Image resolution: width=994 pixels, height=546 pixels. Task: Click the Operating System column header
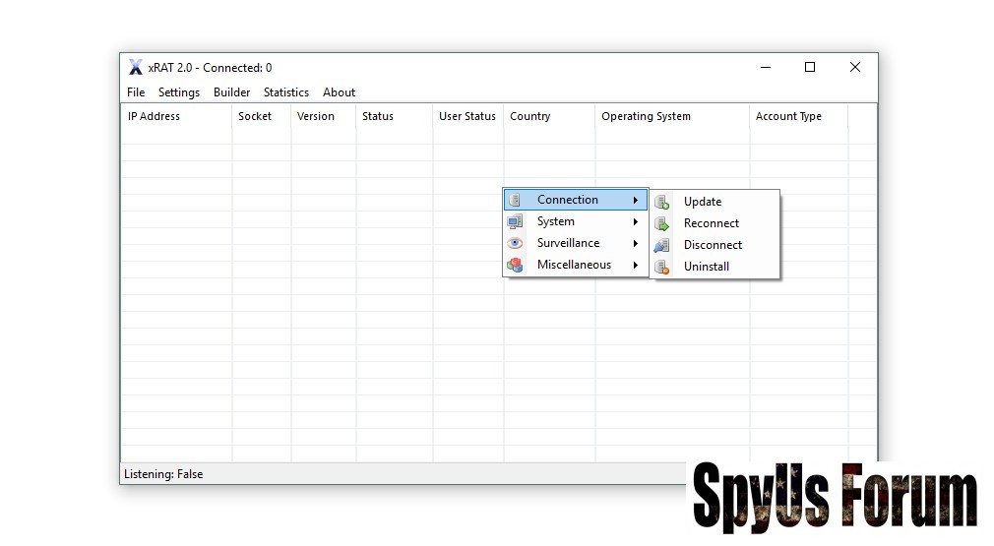646,116
